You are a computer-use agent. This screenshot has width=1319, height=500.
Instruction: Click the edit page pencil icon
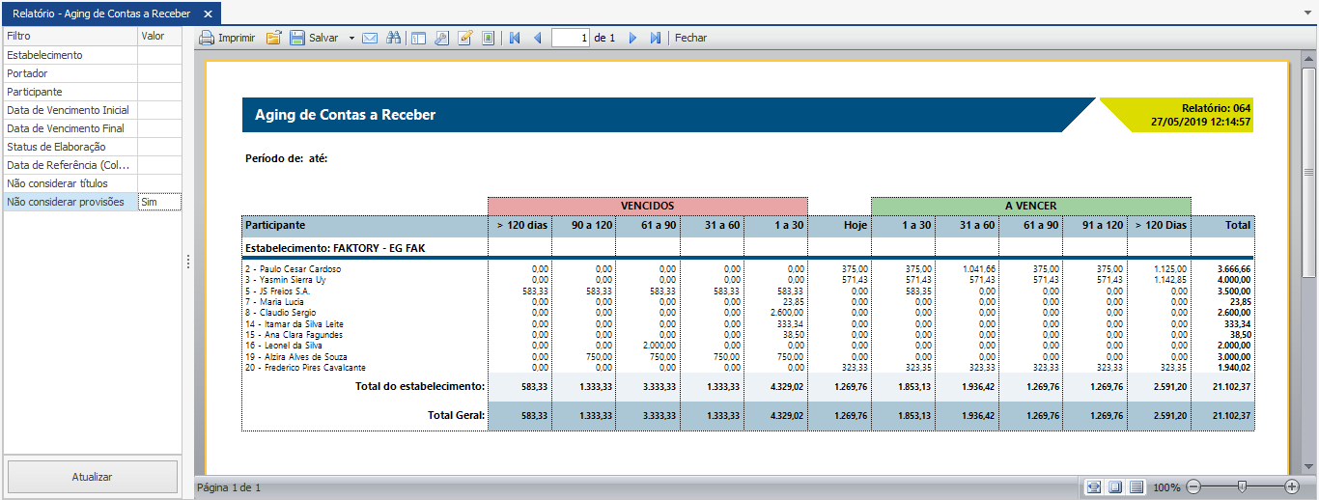pos(464,38)
